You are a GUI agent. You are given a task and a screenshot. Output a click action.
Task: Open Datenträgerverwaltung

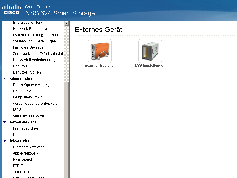coord(31,85)
